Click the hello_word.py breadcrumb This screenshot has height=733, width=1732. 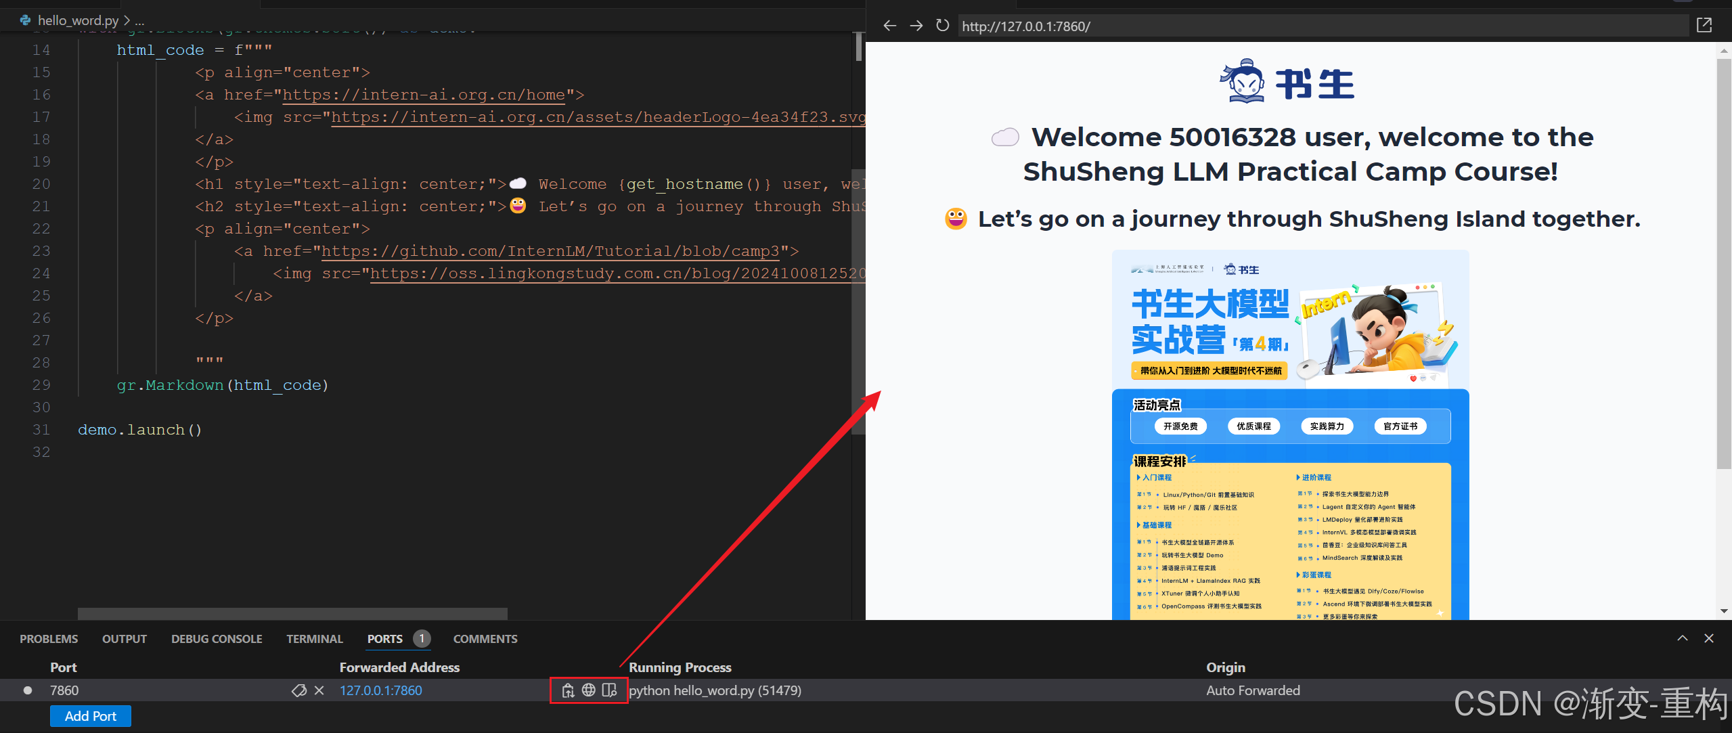coord(77,20)
